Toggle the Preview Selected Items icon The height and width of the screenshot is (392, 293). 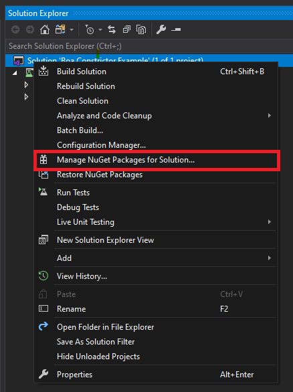(176, 29)
